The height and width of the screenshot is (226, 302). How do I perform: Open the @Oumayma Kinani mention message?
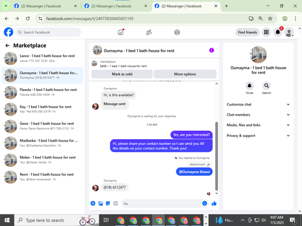[x=194, y=172]
